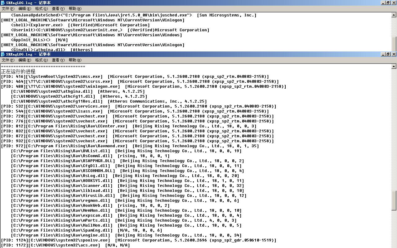
Task: Click the CfgDll.dll module line
Action: point(126,166)
